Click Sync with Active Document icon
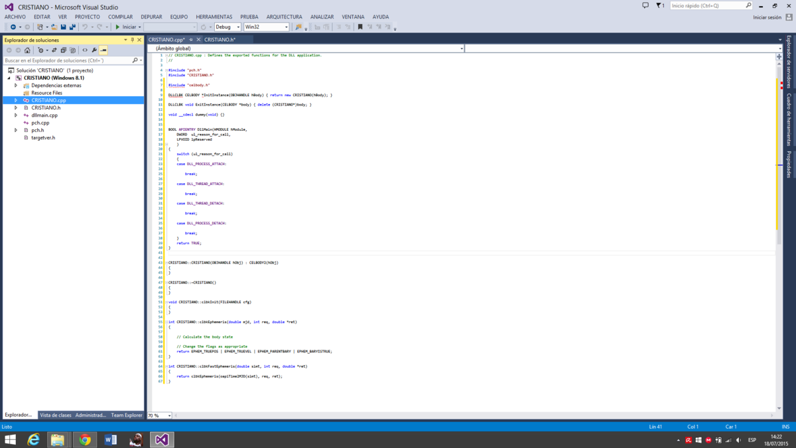This screenshot has width=796, height=448. point(54,50)
